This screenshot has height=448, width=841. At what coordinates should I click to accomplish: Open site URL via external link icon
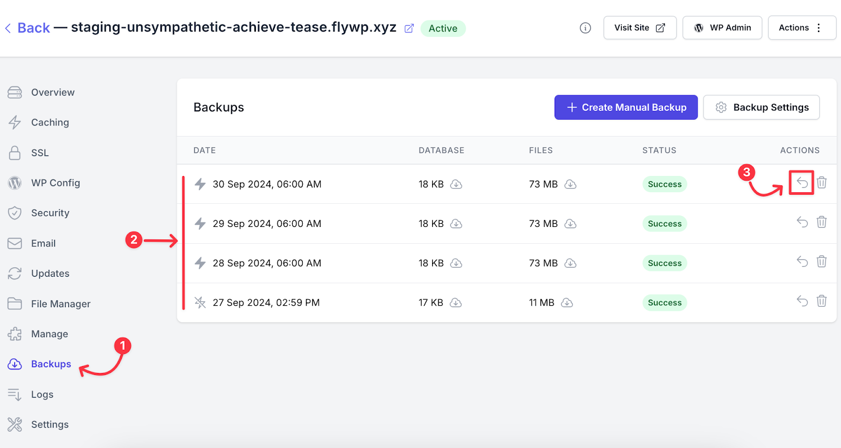pos(409,28)
